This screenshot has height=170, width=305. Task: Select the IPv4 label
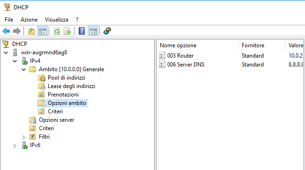click(35, 61)
